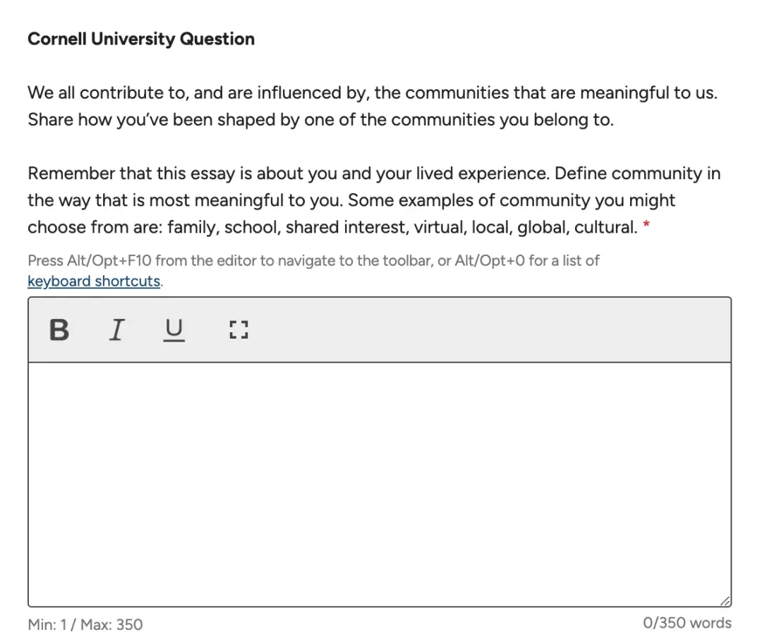Click the line starting with Remember that this essay
The width and height of the screenshot is (762, 644).
374,174
